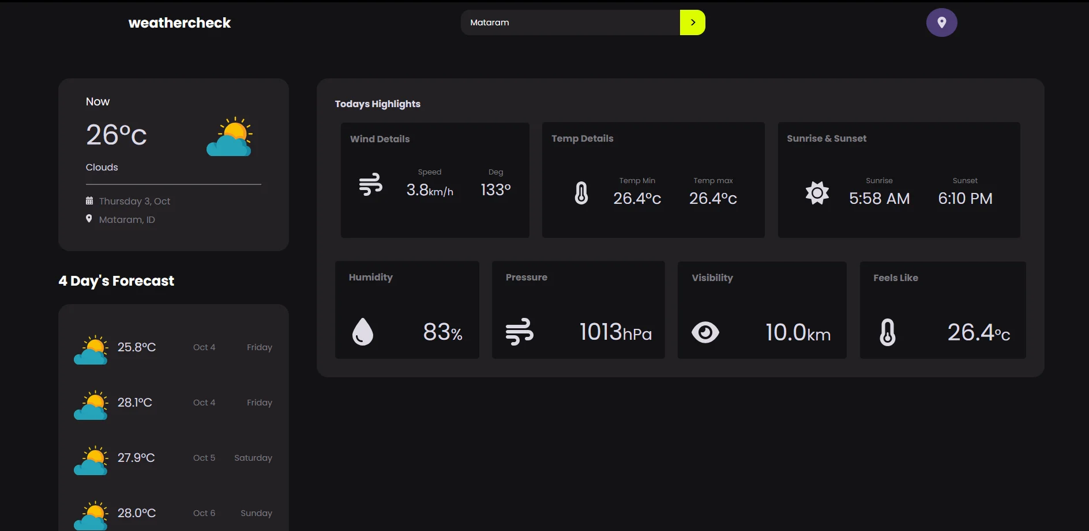Open the weathercheck logo link
1089x531 pixels.
click(179, 23)
